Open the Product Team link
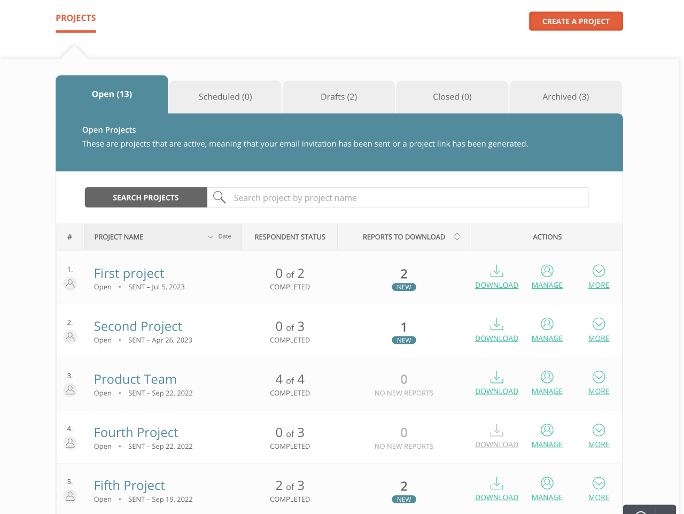Viewport: 684px width, 514px height. 135,379
